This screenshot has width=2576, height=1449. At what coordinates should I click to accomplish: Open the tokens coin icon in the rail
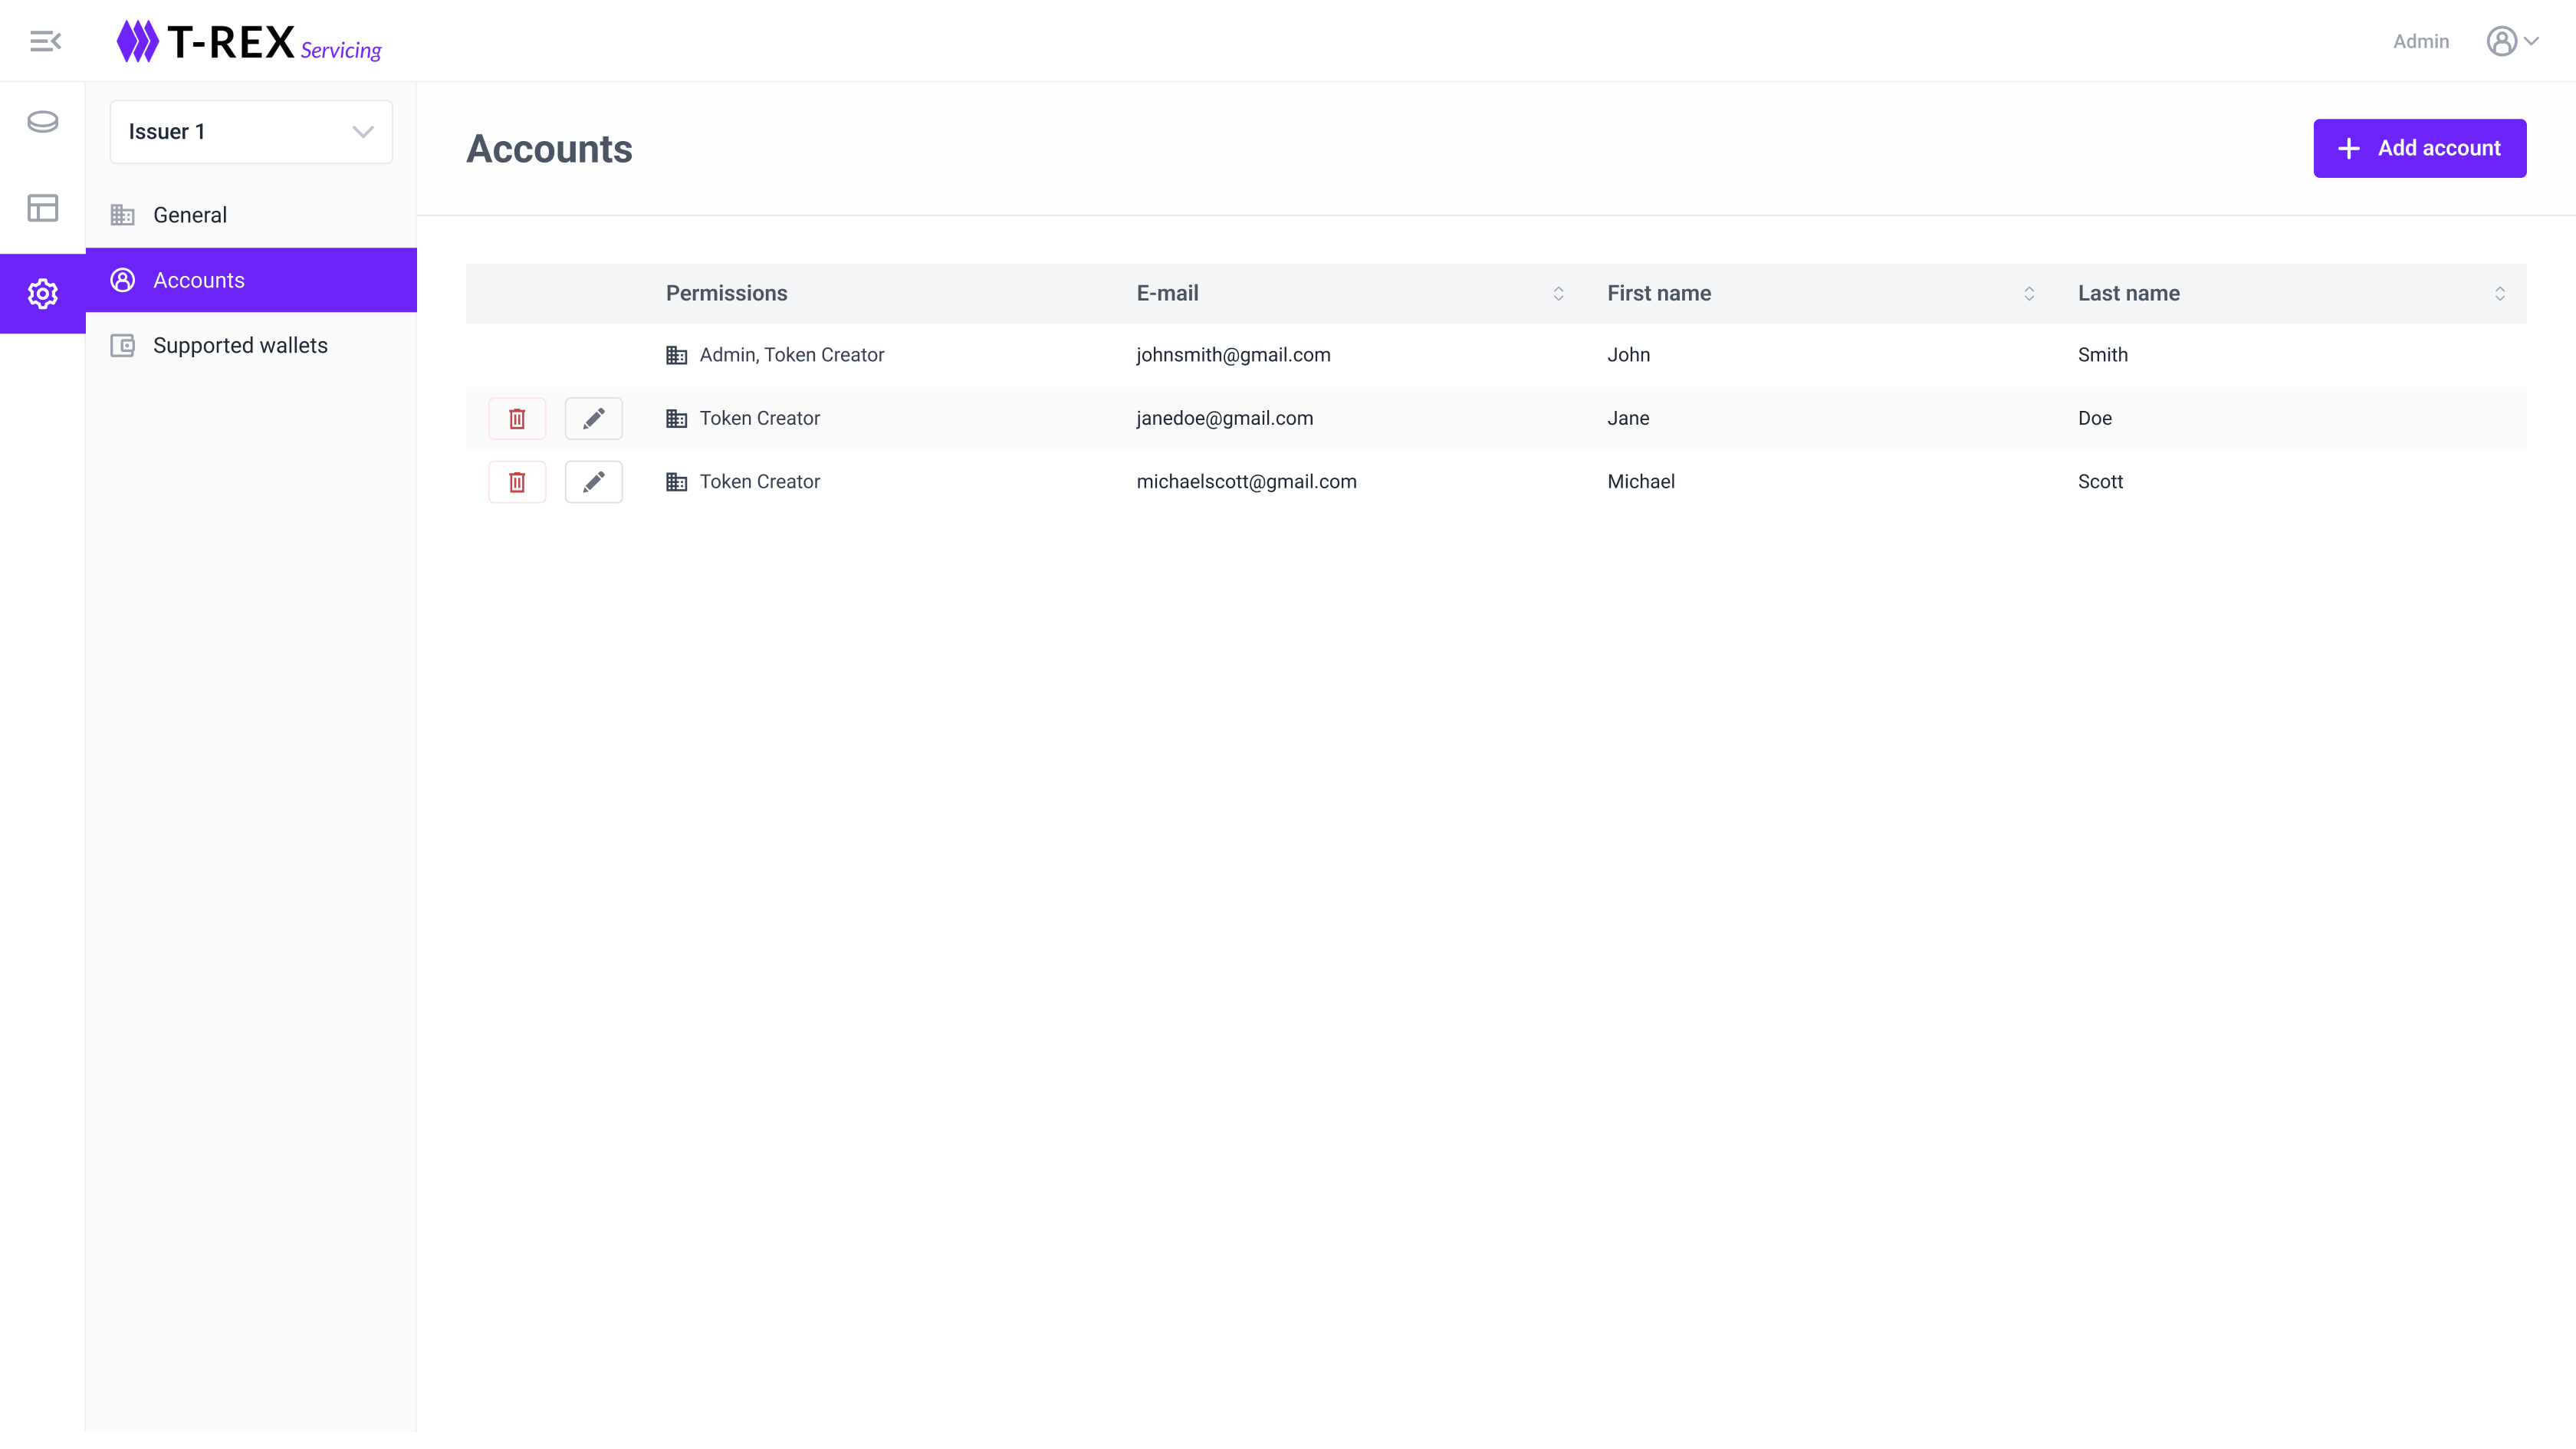click(43, 122)
